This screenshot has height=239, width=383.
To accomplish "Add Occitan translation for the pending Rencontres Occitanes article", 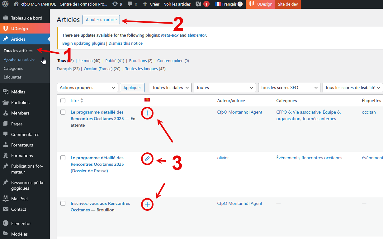I will coord(147,113).
